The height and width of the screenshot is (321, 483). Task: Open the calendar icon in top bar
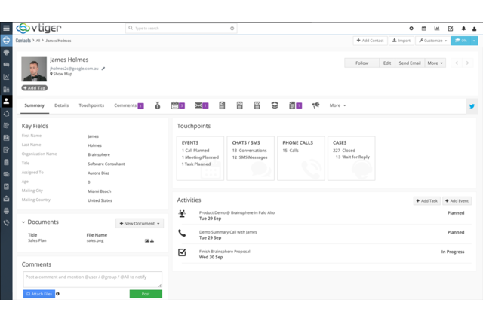pyautogui.click(x=424, y=28)
